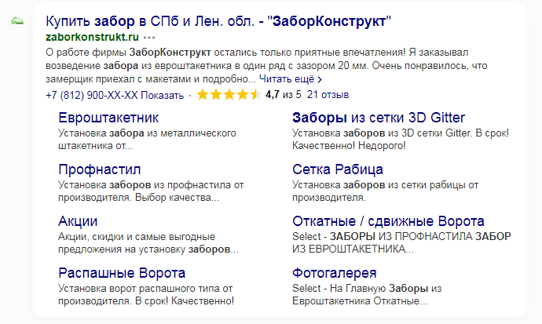Click the green site favicon icon
This screenshot has width=542, height=324.
click(x=17, y=21)
